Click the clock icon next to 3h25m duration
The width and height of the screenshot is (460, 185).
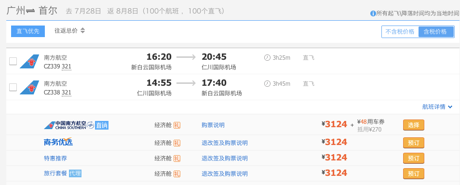[267, 58]
